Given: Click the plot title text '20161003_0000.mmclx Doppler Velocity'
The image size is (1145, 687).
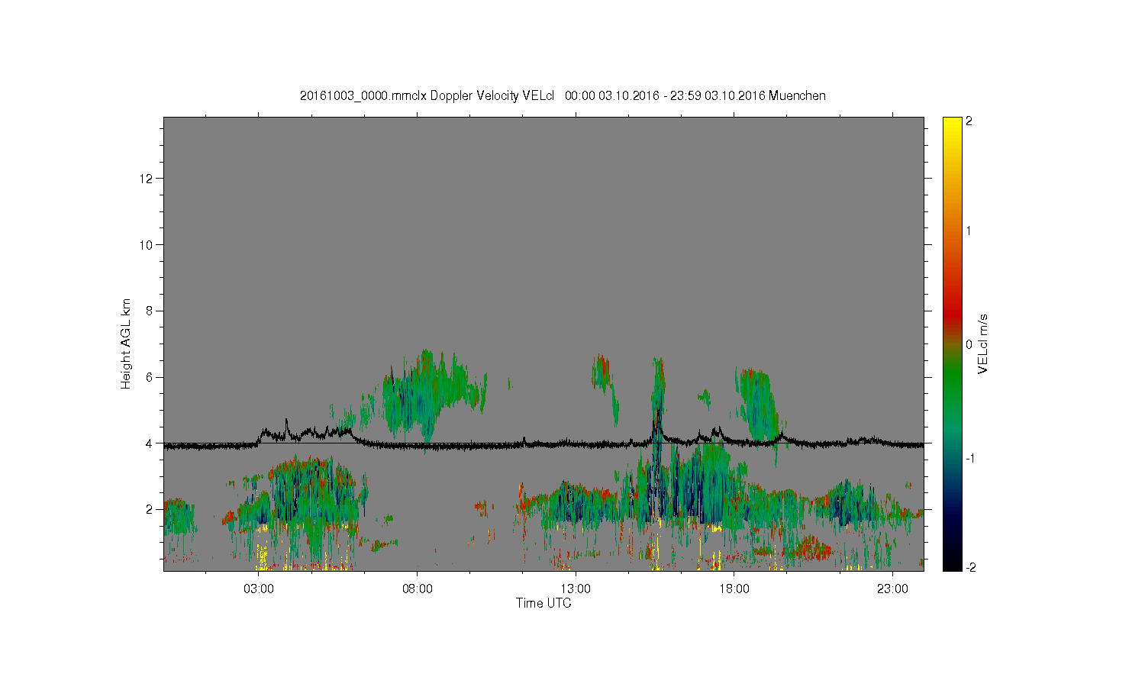Looking at the screenshot, I should pos(409,96).
